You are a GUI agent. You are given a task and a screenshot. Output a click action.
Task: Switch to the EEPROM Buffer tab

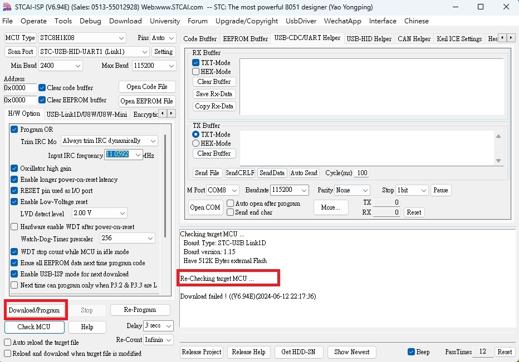245,39
